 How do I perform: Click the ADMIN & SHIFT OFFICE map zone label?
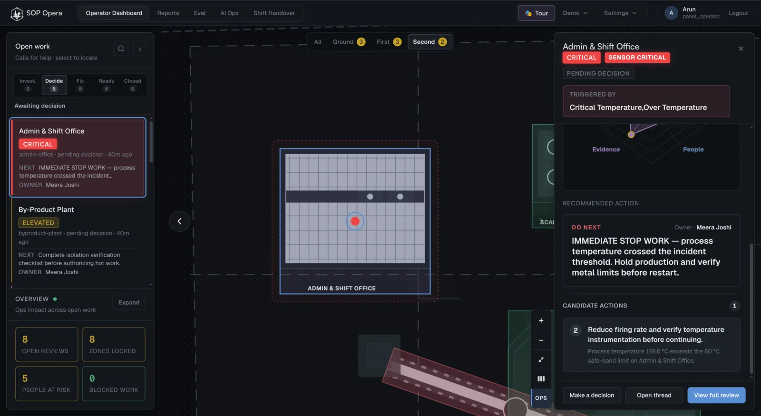click(341, 288)
